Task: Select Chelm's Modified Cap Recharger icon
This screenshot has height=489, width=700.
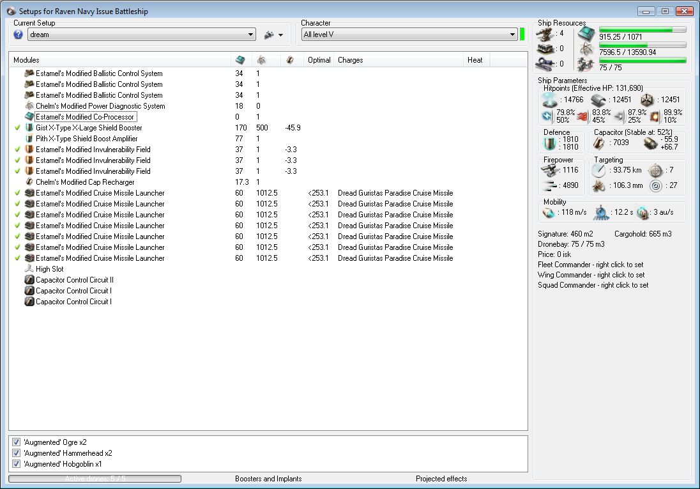Action: (x=29, y=182)
